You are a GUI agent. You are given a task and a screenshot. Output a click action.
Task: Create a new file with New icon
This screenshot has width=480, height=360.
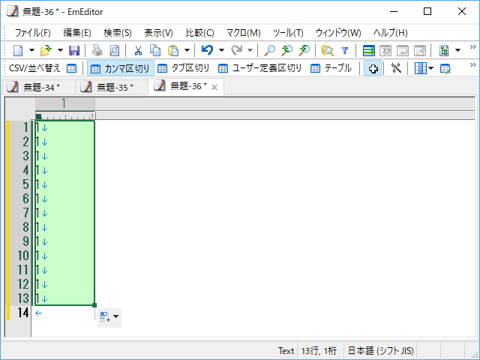pyautogui.click(x=18, y=50)
